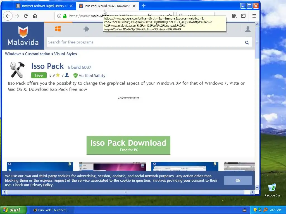
Task: Click the taskbar clock 3:27 AM
Action: coord(276,210)
